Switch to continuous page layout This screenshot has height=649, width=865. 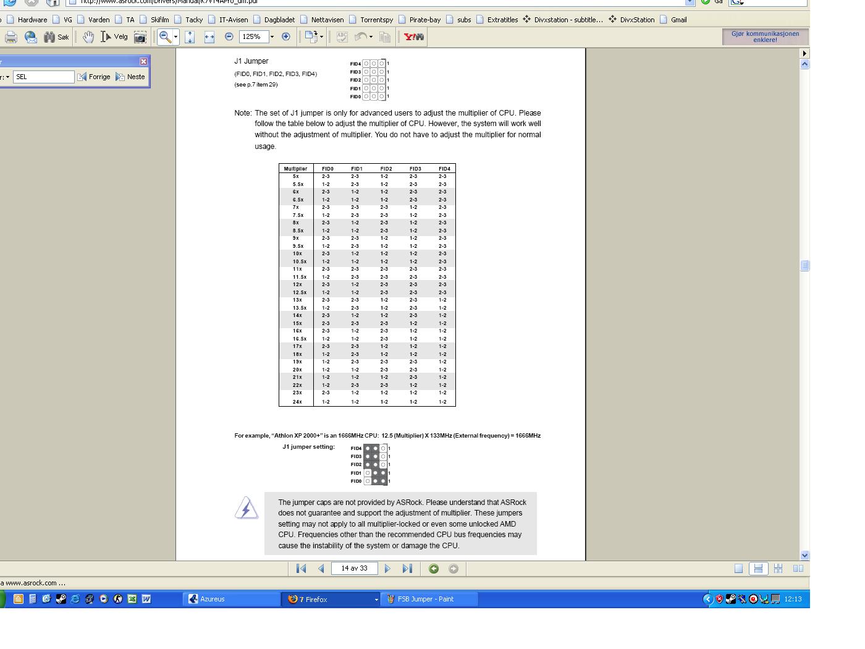click(x=758, y=569)
